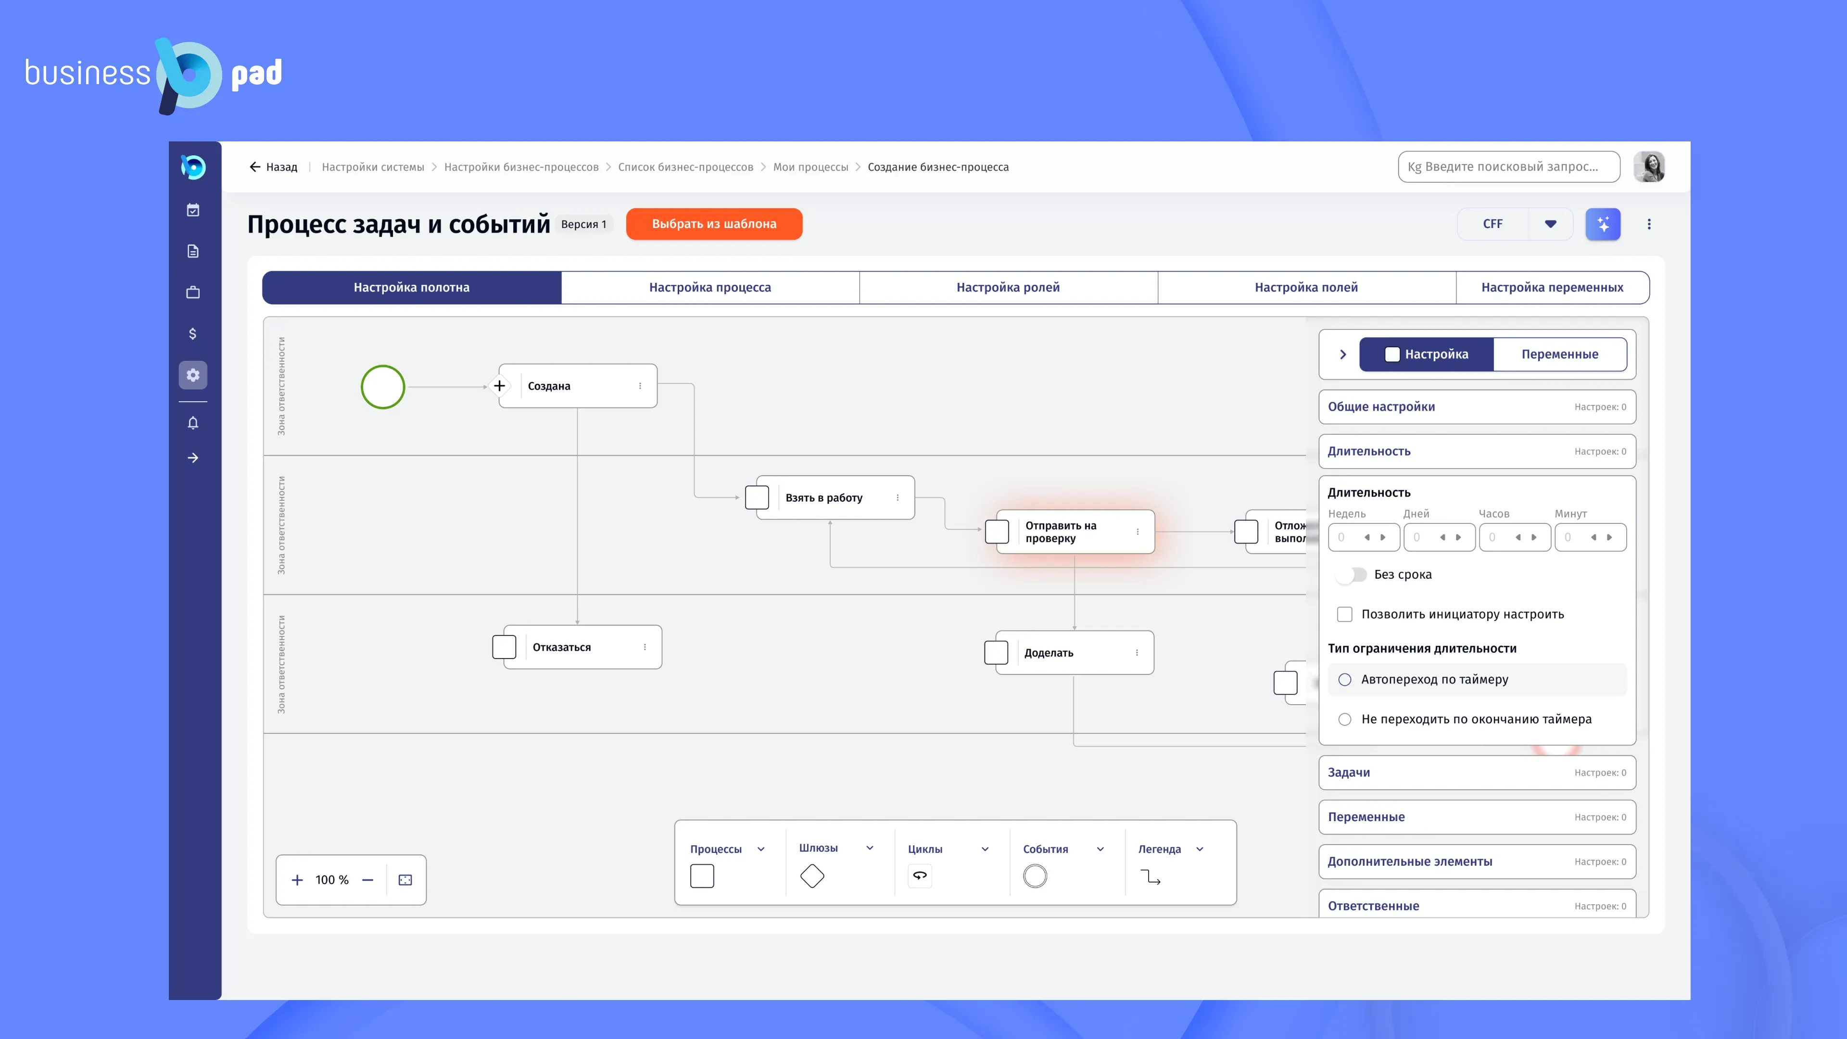1847x1039 pixels.
Task: Increase Недель duration stepper
Action: click(1383, 537)
